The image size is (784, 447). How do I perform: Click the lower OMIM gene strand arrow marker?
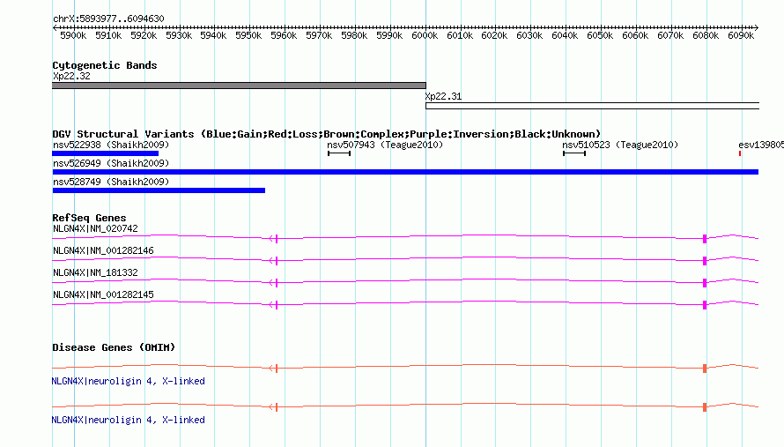pos(273,407)
